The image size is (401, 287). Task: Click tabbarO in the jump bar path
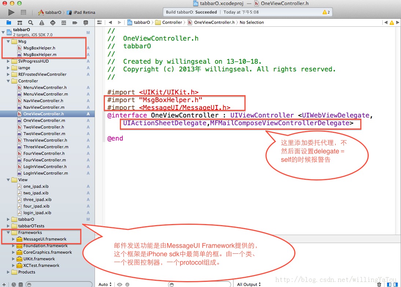(139, 22)
